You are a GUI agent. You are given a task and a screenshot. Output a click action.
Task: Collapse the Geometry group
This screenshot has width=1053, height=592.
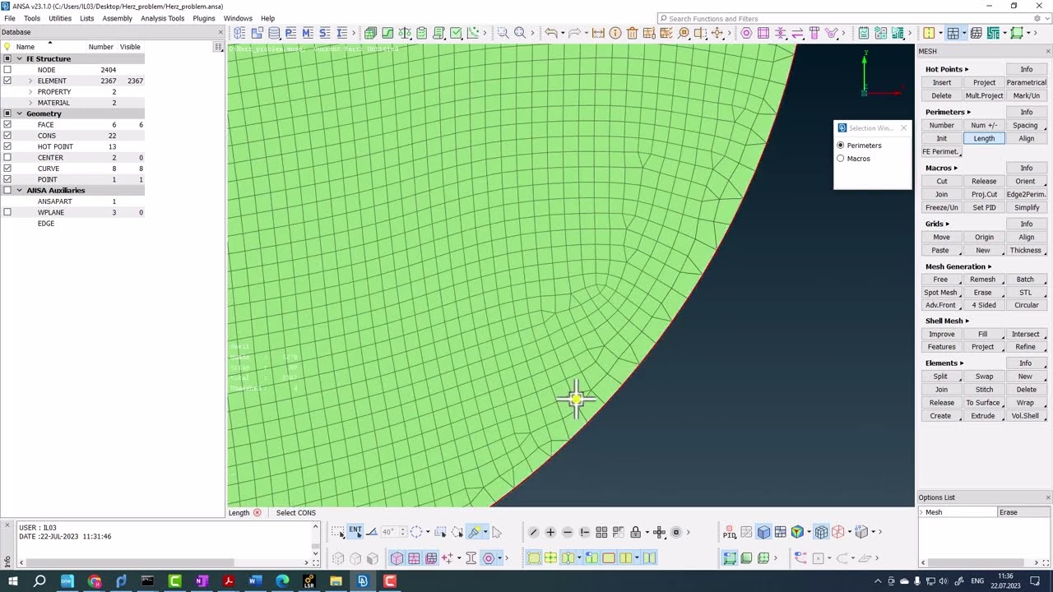(19, 113)
